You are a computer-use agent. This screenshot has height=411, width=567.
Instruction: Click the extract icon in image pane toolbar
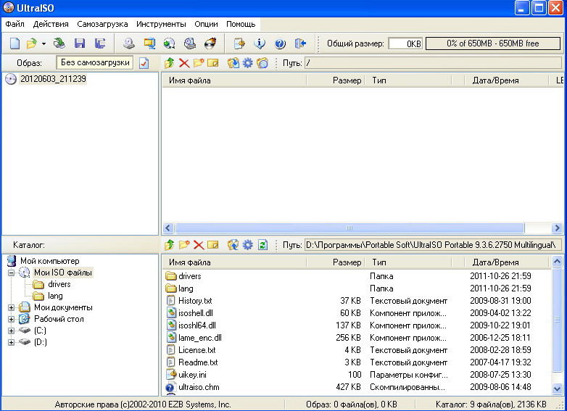click(233, 63)
